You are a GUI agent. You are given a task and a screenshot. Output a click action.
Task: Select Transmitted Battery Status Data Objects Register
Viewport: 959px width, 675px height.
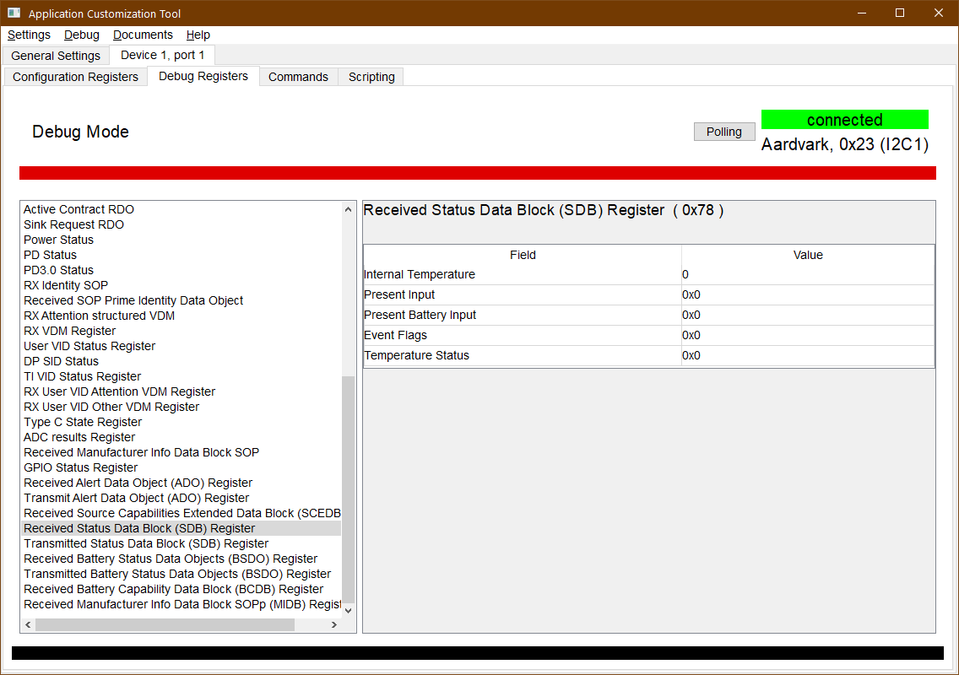(x=181, y=574)
